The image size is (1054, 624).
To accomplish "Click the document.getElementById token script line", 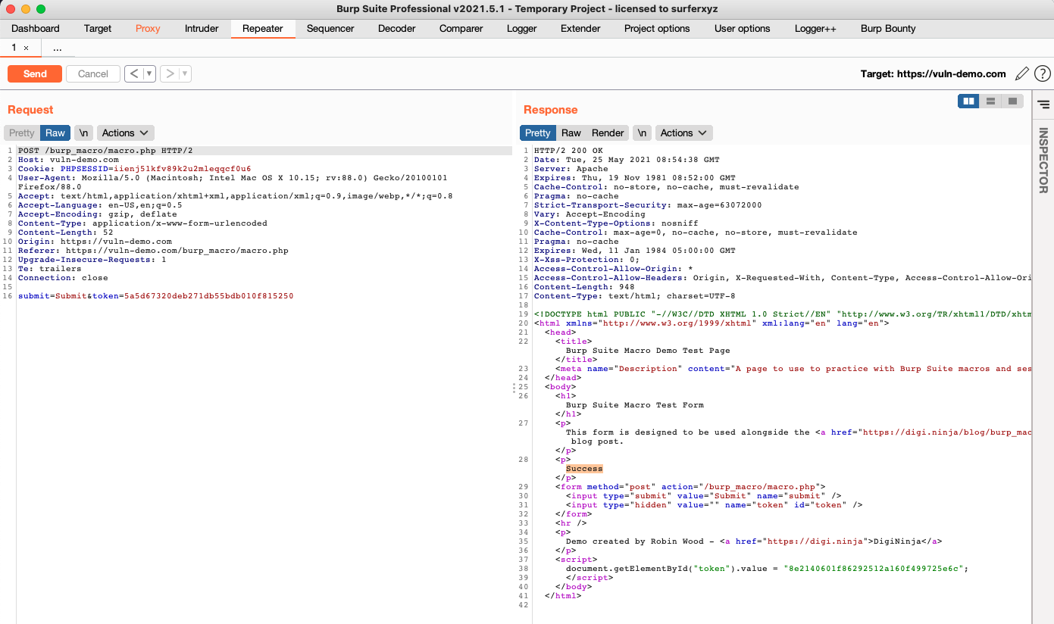I will pos(767,569).
